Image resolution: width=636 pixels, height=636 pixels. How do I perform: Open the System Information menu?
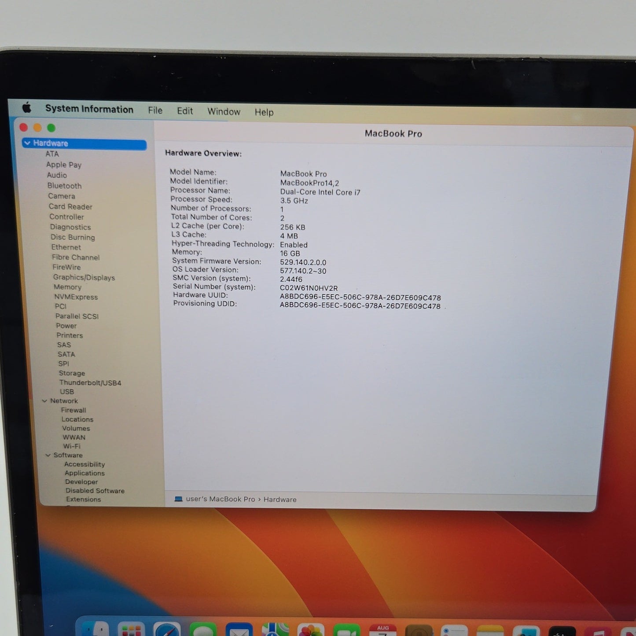[x=89, y=109]
